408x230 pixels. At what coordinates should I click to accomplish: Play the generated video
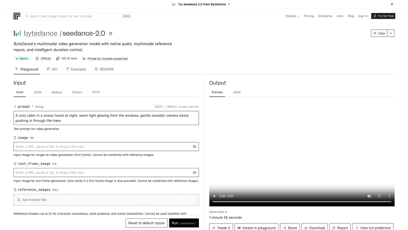[215, 196]
